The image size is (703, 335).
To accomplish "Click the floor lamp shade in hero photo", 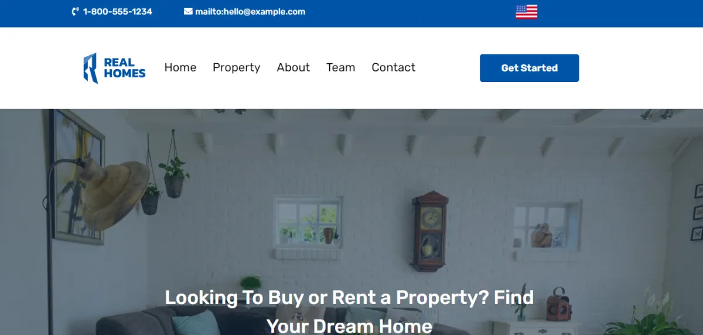I will tap(114, 194).
